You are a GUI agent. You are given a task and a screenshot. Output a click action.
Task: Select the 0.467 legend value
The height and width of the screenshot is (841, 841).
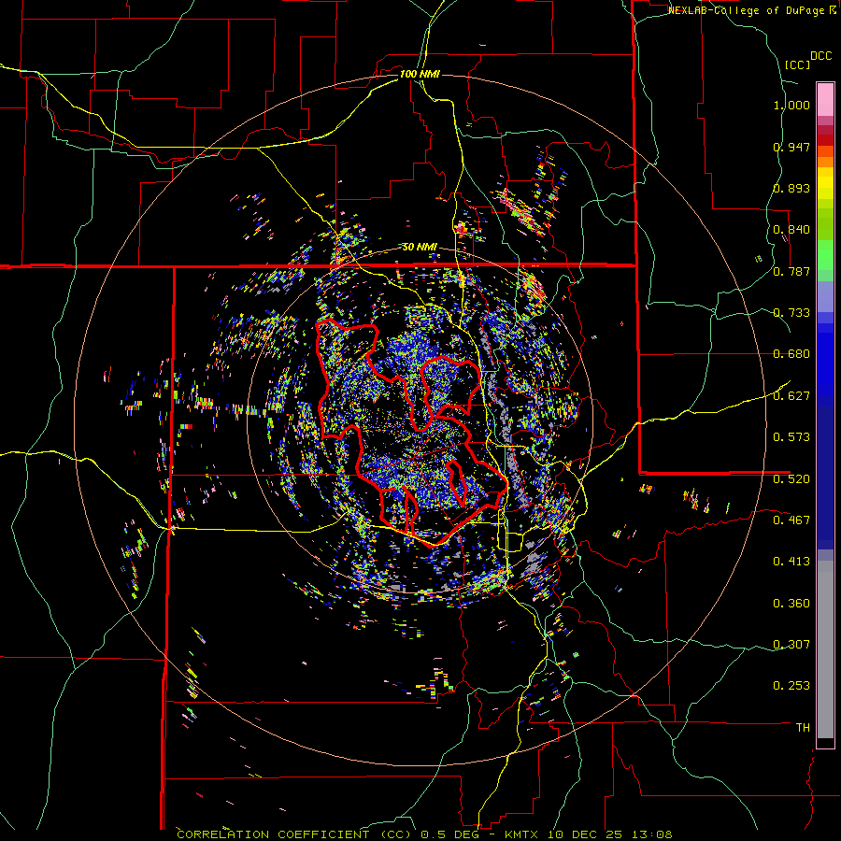pyautogui.click(x=791, y=520)
